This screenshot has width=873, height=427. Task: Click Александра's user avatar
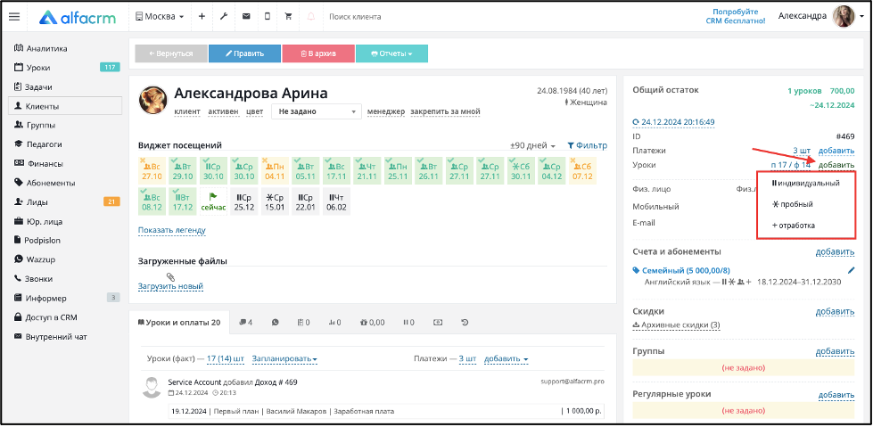tap(844, 16)
